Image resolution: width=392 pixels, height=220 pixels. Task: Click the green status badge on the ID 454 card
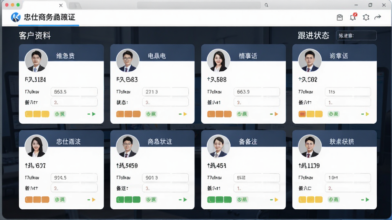242,199
